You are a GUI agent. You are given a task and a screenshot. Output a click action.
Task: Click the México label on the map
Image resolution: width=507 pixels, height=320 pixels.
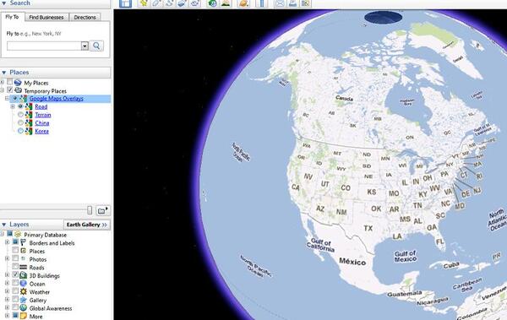point(352,262)
